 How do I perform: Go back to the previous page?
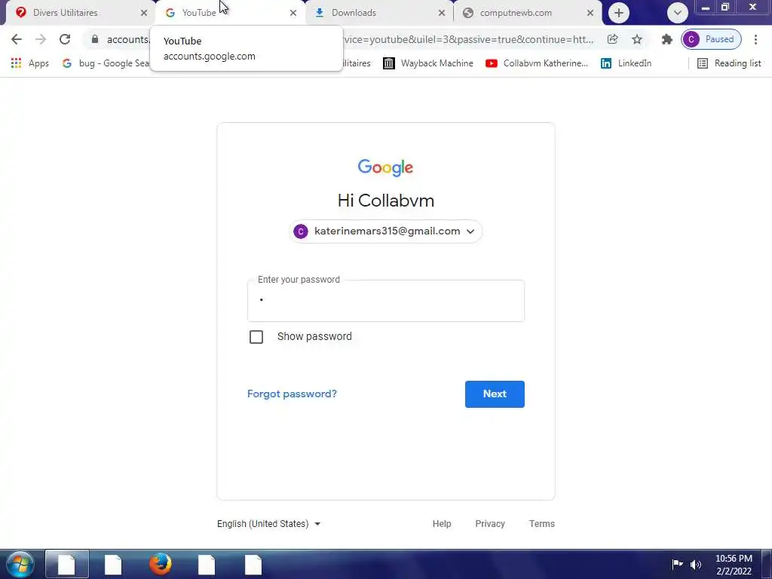[17, 39]
